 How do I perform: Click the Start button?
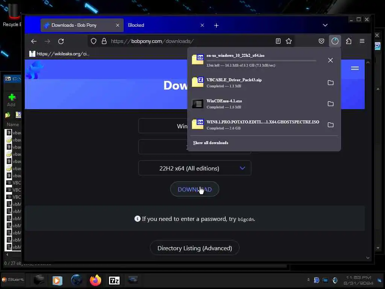[13, 280]
